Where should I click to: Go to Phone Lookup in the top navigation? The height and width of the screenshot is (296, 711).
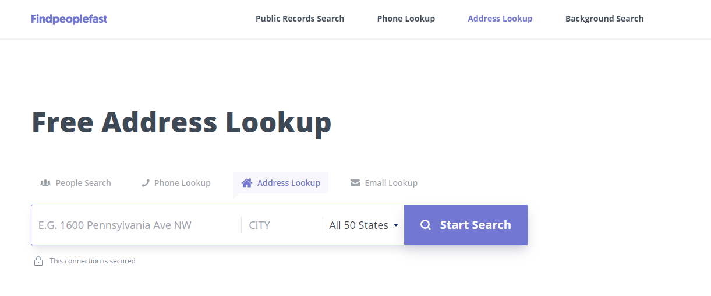[406, 19]
